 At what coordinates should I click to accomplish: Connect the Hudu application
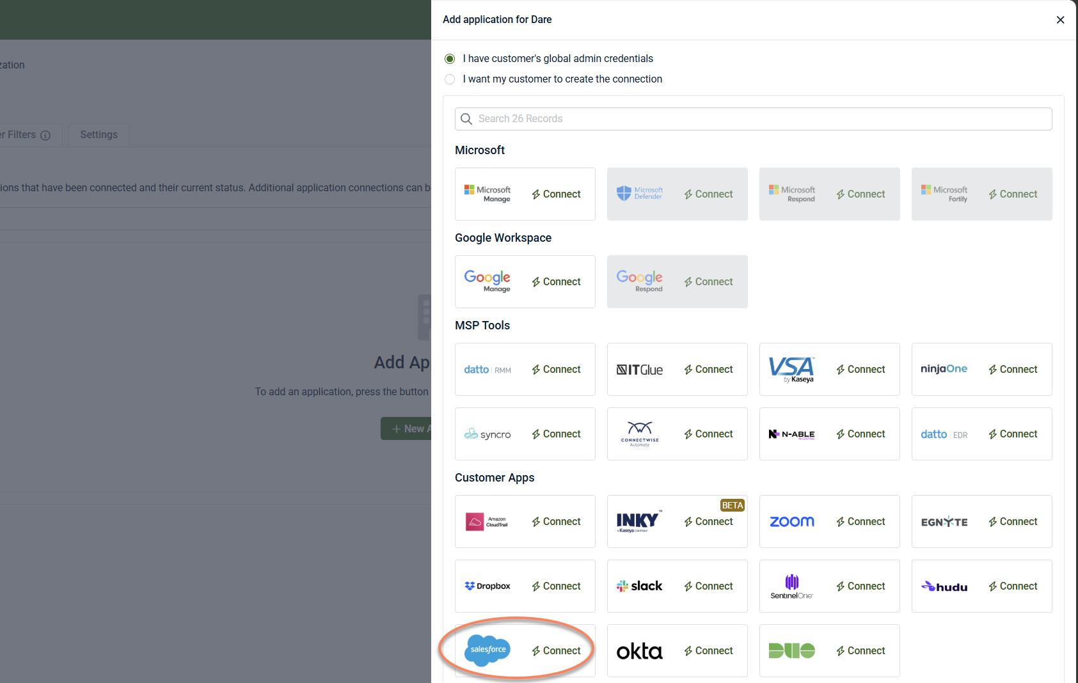1013,586
